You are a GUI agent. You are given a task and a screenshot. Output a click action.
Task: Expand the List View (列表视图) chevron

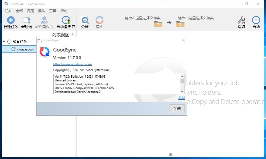point(72,34)
